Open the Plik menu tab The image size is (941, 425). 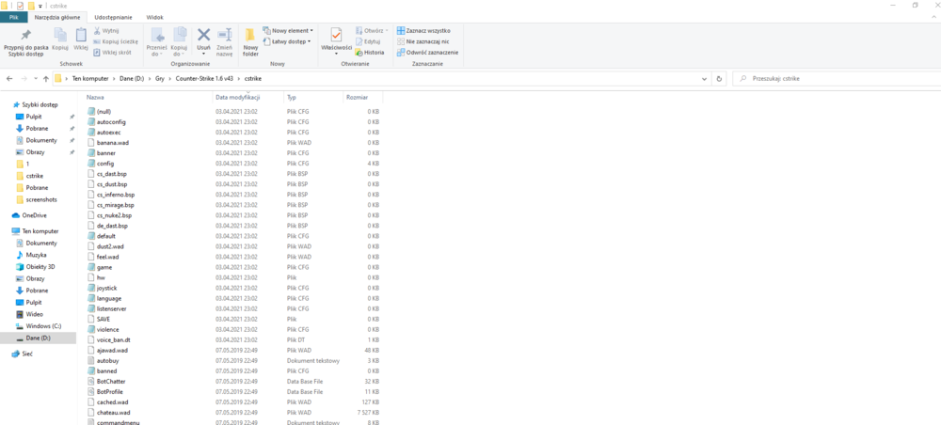(14, 17)
